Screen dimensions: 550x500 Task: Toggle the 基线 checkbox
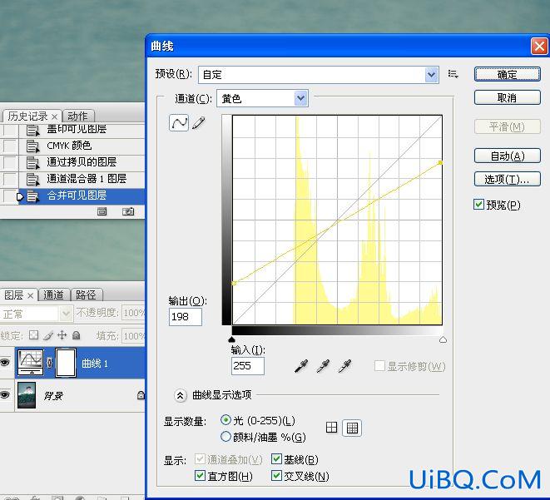coord(277,459)
